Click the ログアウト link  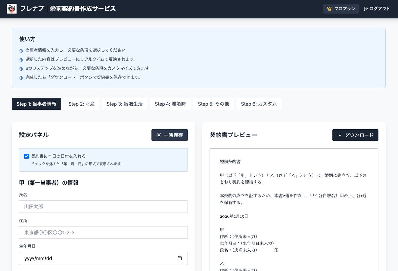pos(377,9)
